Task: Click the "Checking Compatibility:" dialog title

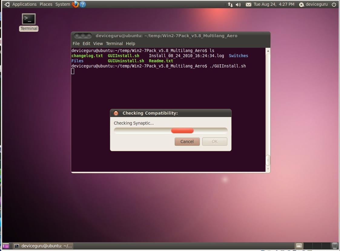Action: pos(150,113)
